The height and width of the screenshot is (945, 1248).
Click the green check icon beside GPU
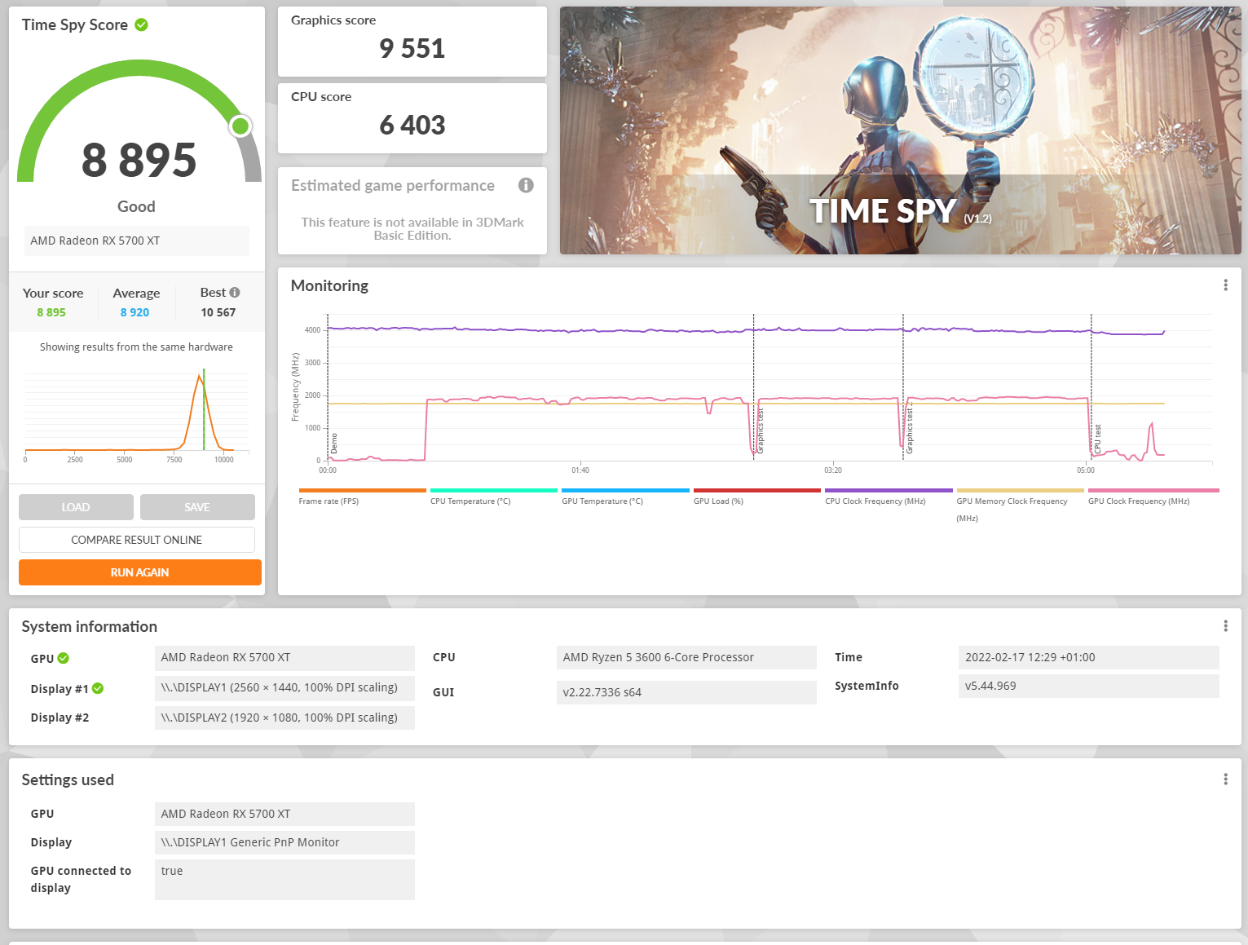[x=64, y=658]
